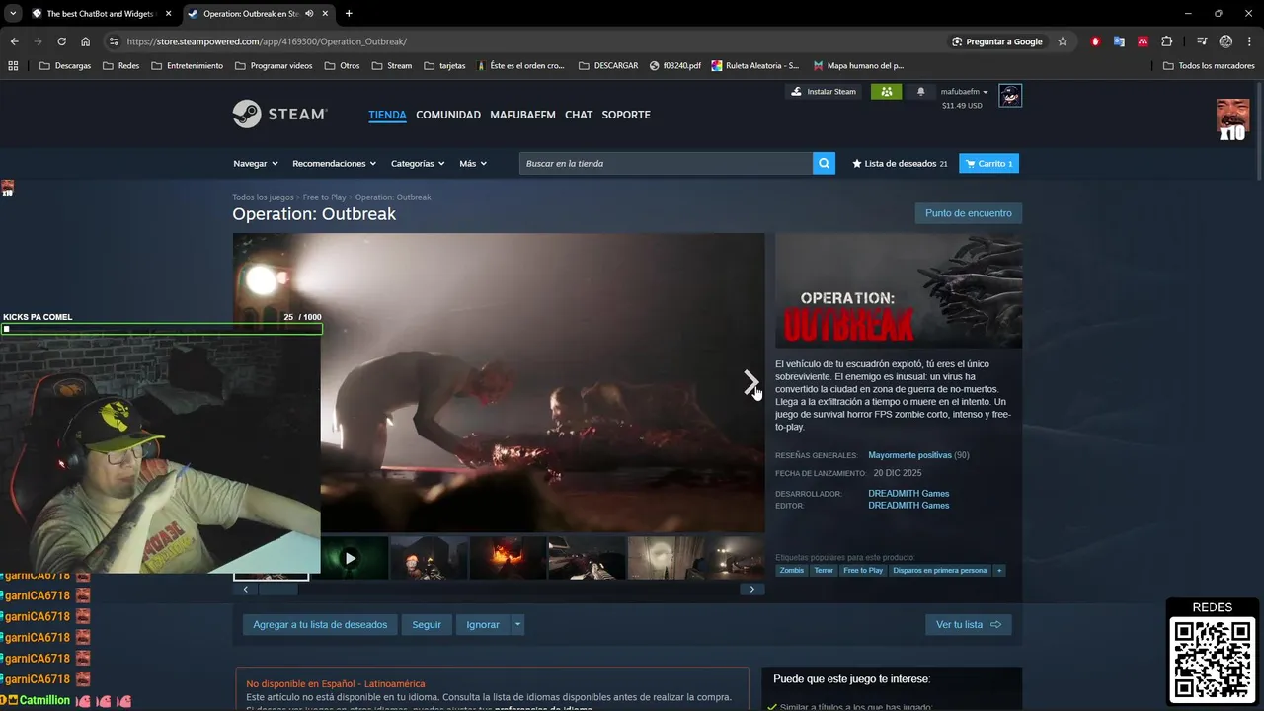
Task: Expand the Más menu
Action: (473, 163)
